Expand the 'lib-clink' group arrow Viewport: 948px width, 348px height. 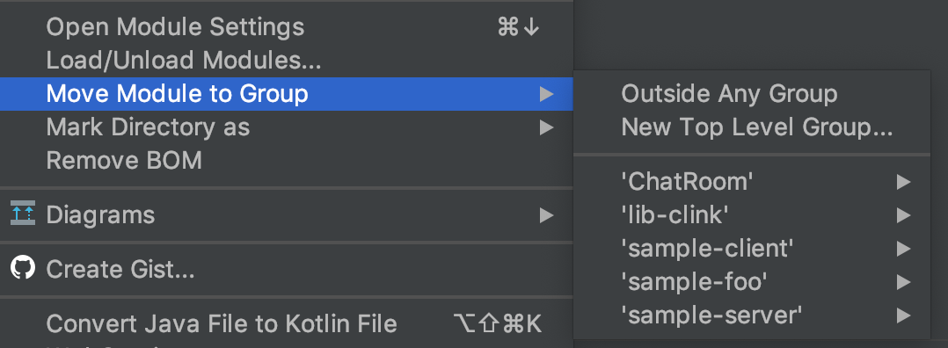pos(903,215)
